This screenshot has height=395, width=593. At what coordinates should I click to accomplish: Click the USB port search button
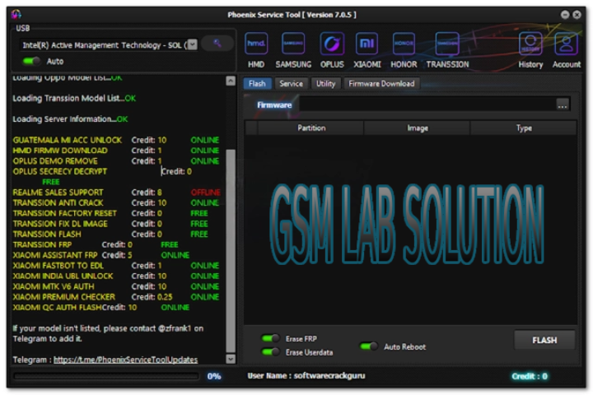217,44
